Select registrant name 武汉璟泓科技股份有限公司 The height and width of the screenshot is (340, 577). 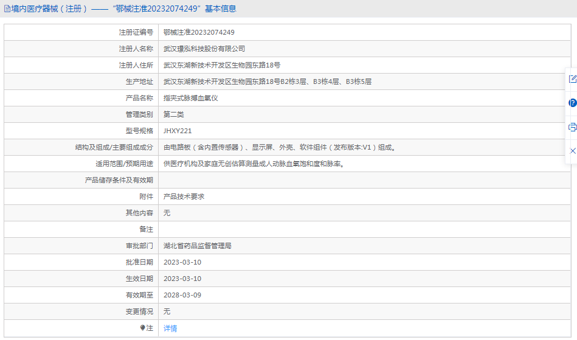[204, 49]
